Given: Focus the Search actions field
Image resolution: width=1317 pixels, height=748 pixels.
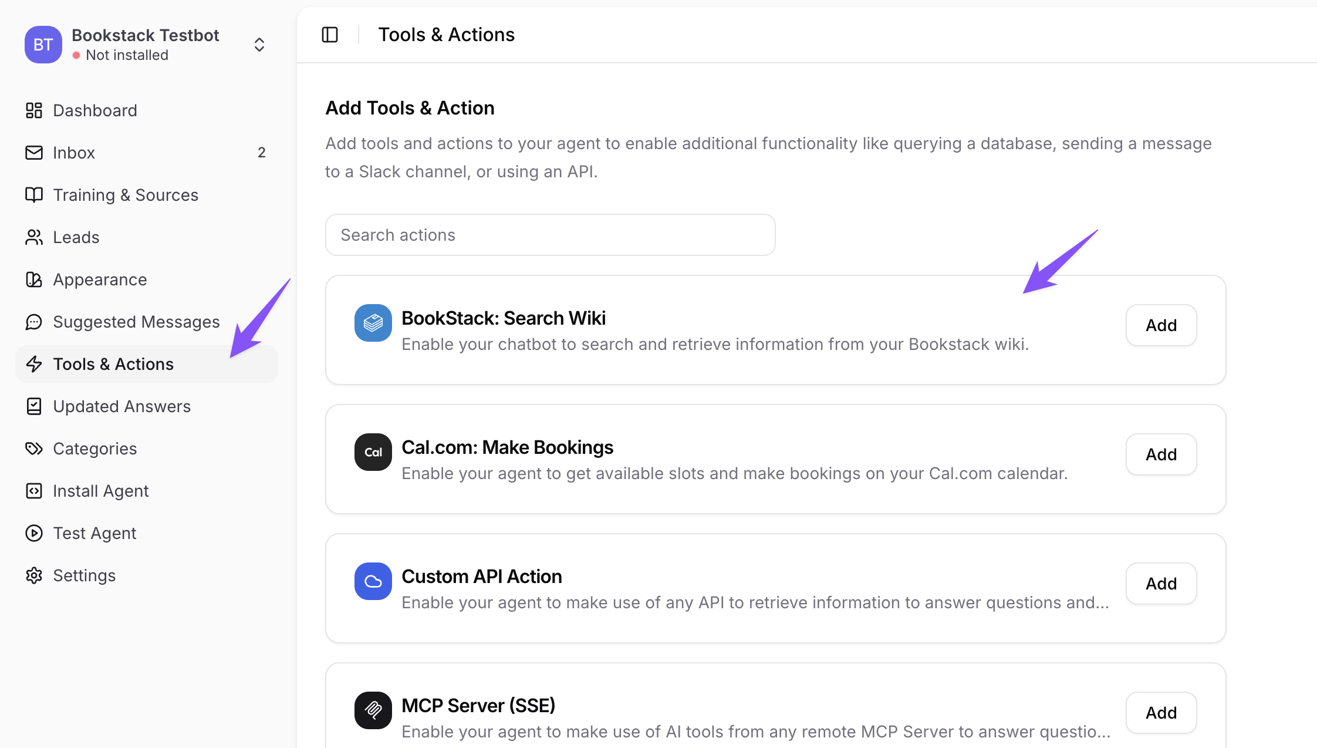Looking at the screenshot, I should pos(550,235).
